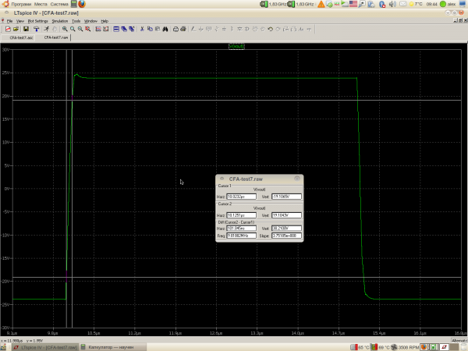
Task: Click the Pan magnifier icon
Action: (x=73, y=29)
